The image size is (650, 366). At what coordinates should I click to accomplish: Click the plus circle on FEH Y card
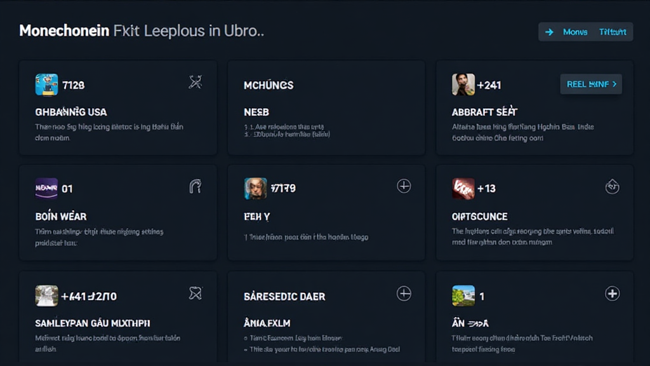coord(404,186)
